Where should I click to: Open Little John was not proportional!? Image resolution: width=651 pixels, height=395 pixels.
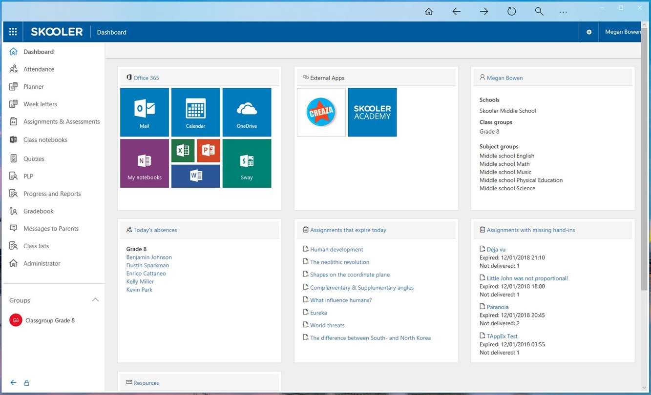click(527, 278)
